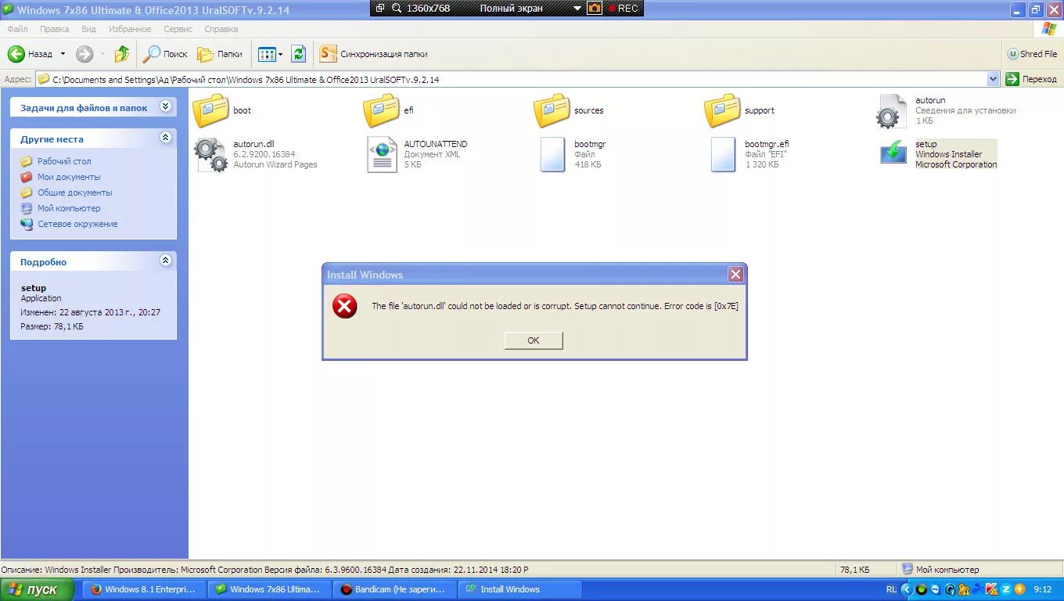
Task: Open the Вид menu
Action: (88, 29)
